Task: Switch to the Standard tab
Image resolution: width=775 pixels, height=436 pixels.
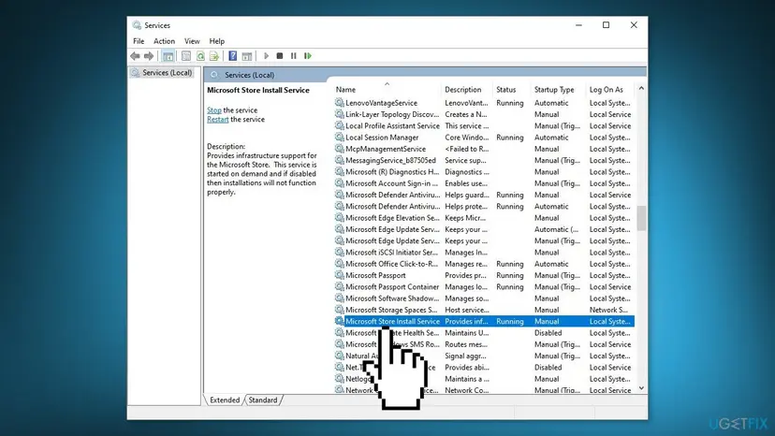Action: coord(262,400)
